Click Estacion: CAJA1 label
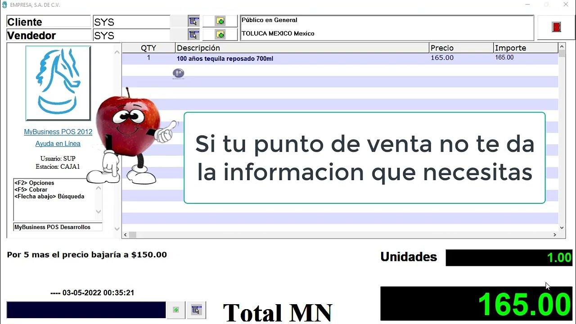Image resolution: width=576 pixels, height=324 pixels. 58,167
